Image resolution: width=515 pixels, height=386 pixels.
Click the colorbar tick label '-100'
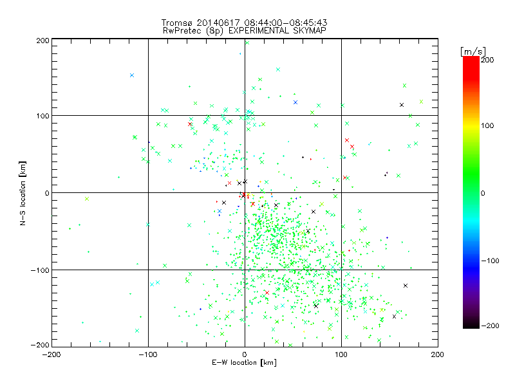coord(490,261)
